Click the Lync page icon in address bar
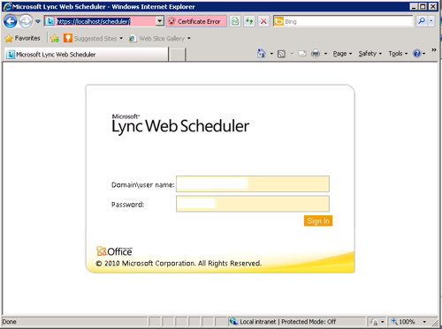Image resolution: width=442 pixels, height=329 pixels. [x=50, y=21]
